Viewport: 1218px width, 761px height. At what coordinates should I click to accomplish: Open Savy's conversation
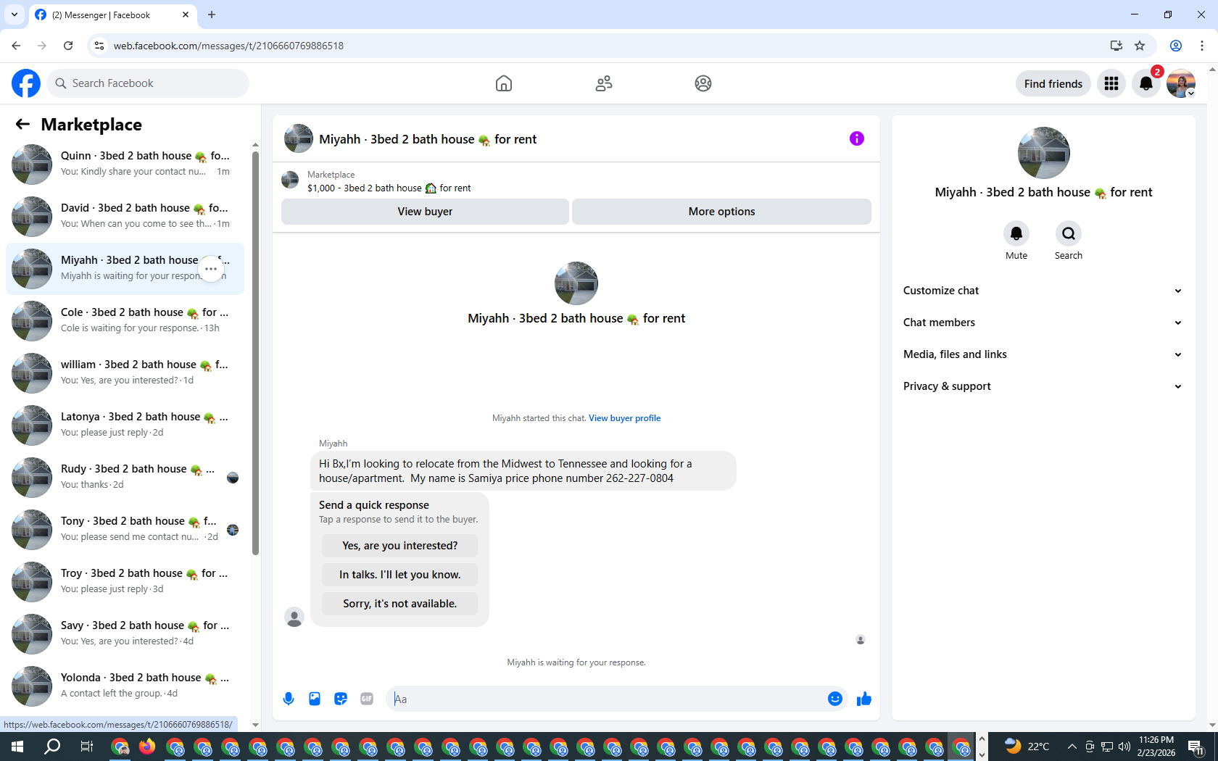[125, 633]
